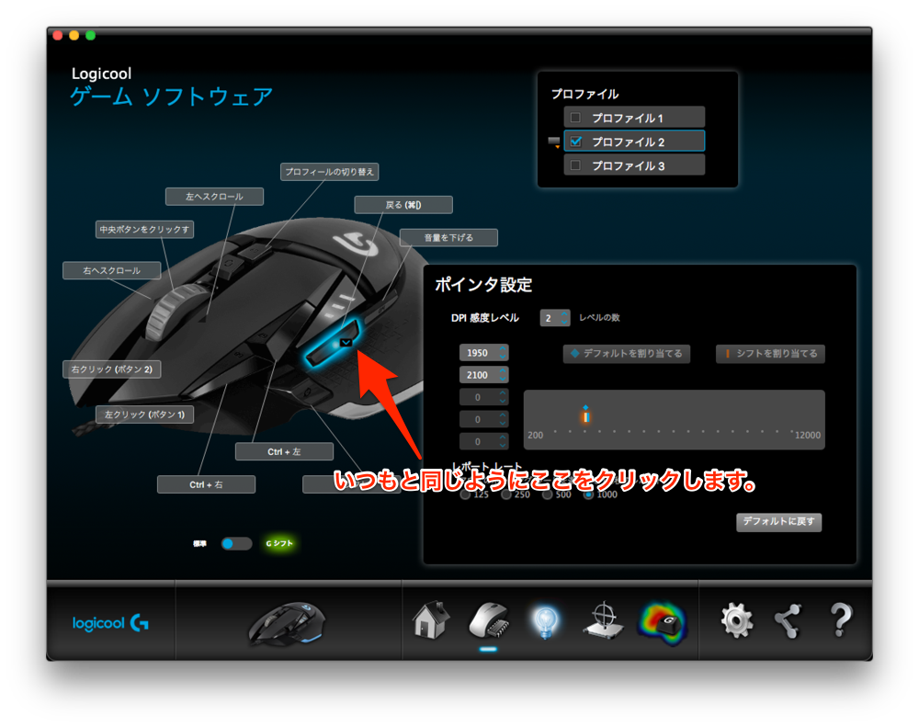The width and height of the screenshot is (919, 727).
Task: Click the highlighted DPI shift button on mouse
Action: point(332,344)
